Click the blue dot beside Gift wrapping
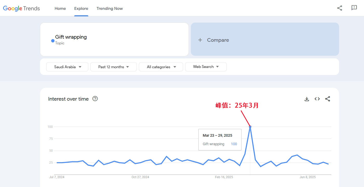Viewport: 364px width, 187px height. (53, 41)
